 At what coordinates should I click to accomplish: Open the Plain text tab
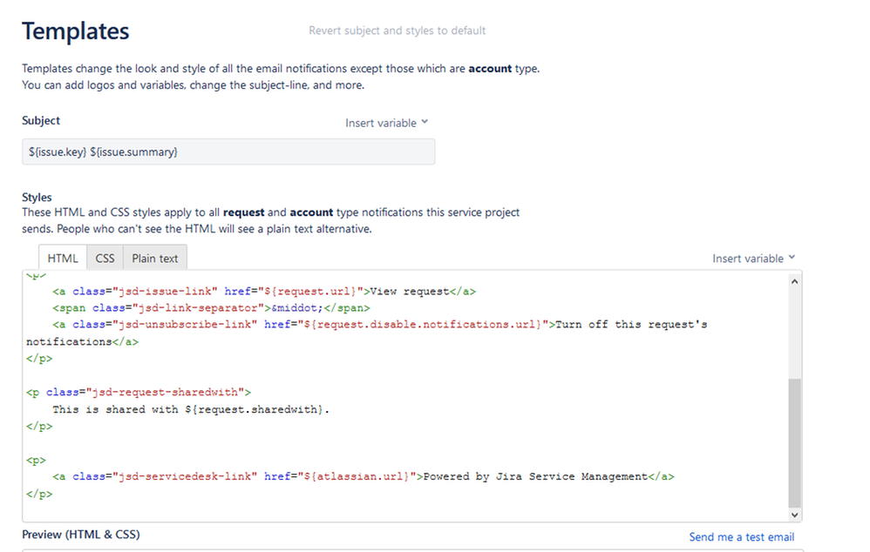tap(155, 259)
